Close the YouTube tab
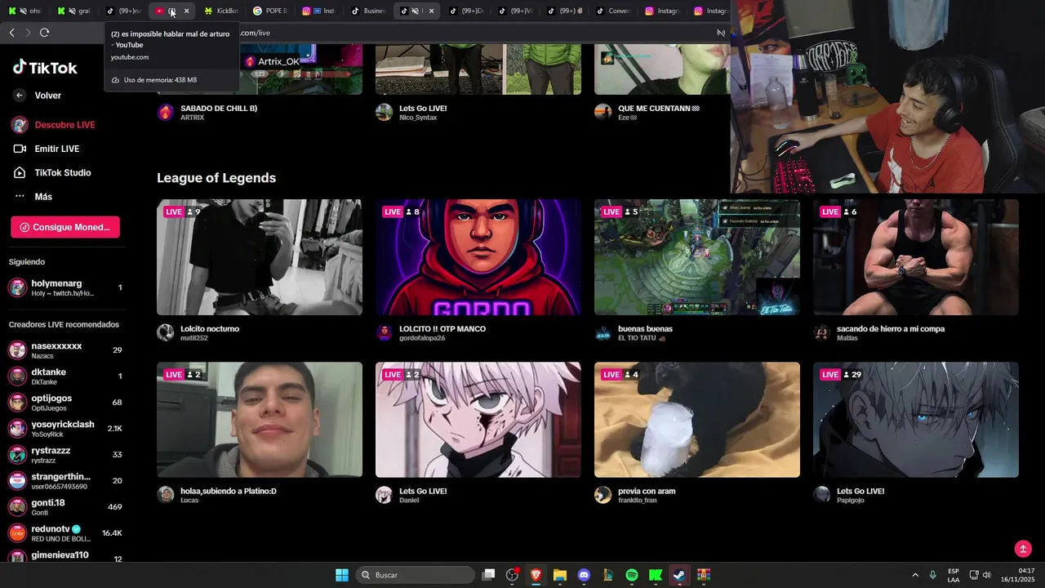 186,11
